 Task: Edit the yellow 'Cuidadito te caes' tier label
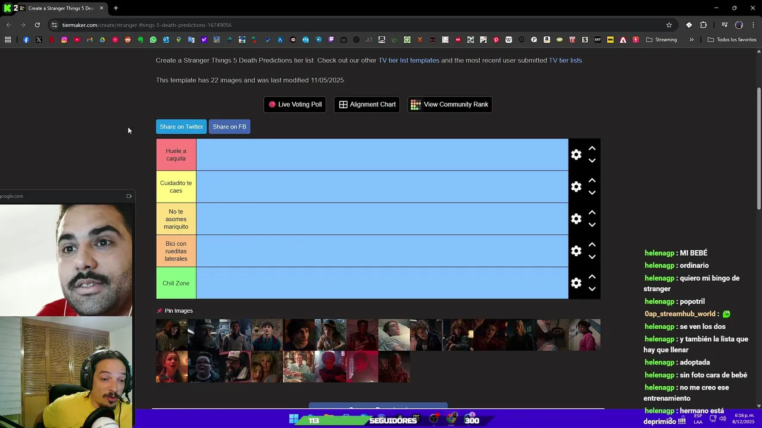pyautogui.click(x=176, y=187)
